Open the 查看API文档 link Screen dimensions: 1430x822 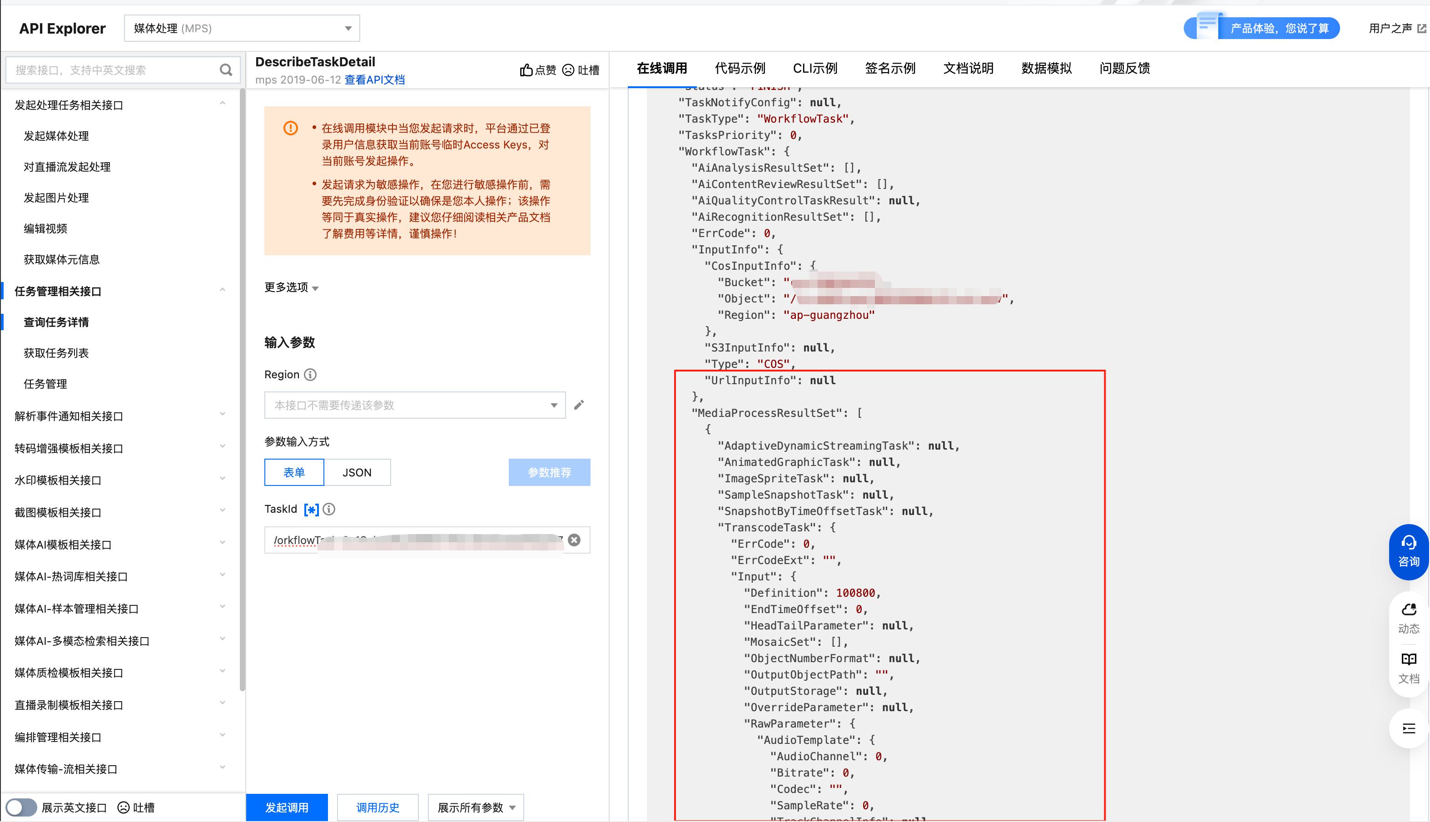[374, 79]
